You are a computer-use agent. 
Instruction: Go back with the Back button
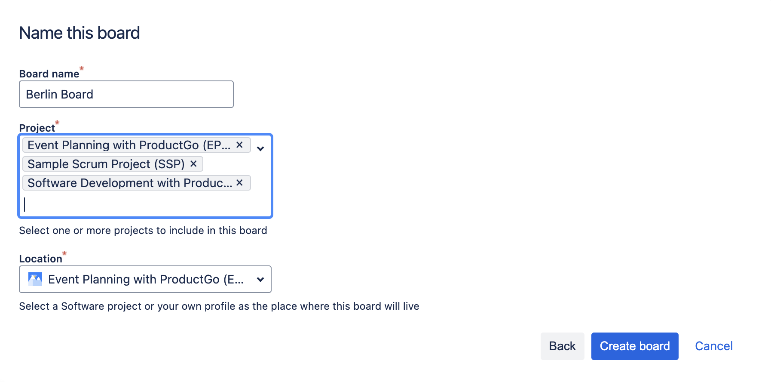(x=562, y=346)
